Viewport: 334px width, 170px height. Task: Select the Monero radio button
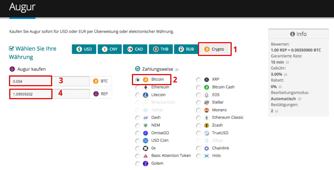coord(199,110)
